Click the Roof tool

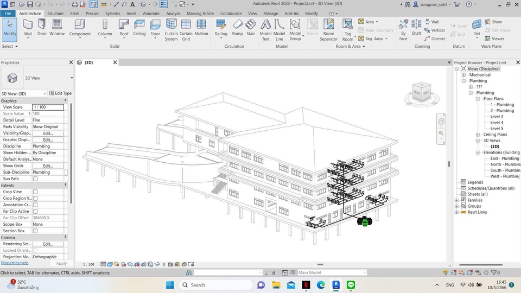coord(124,28)
